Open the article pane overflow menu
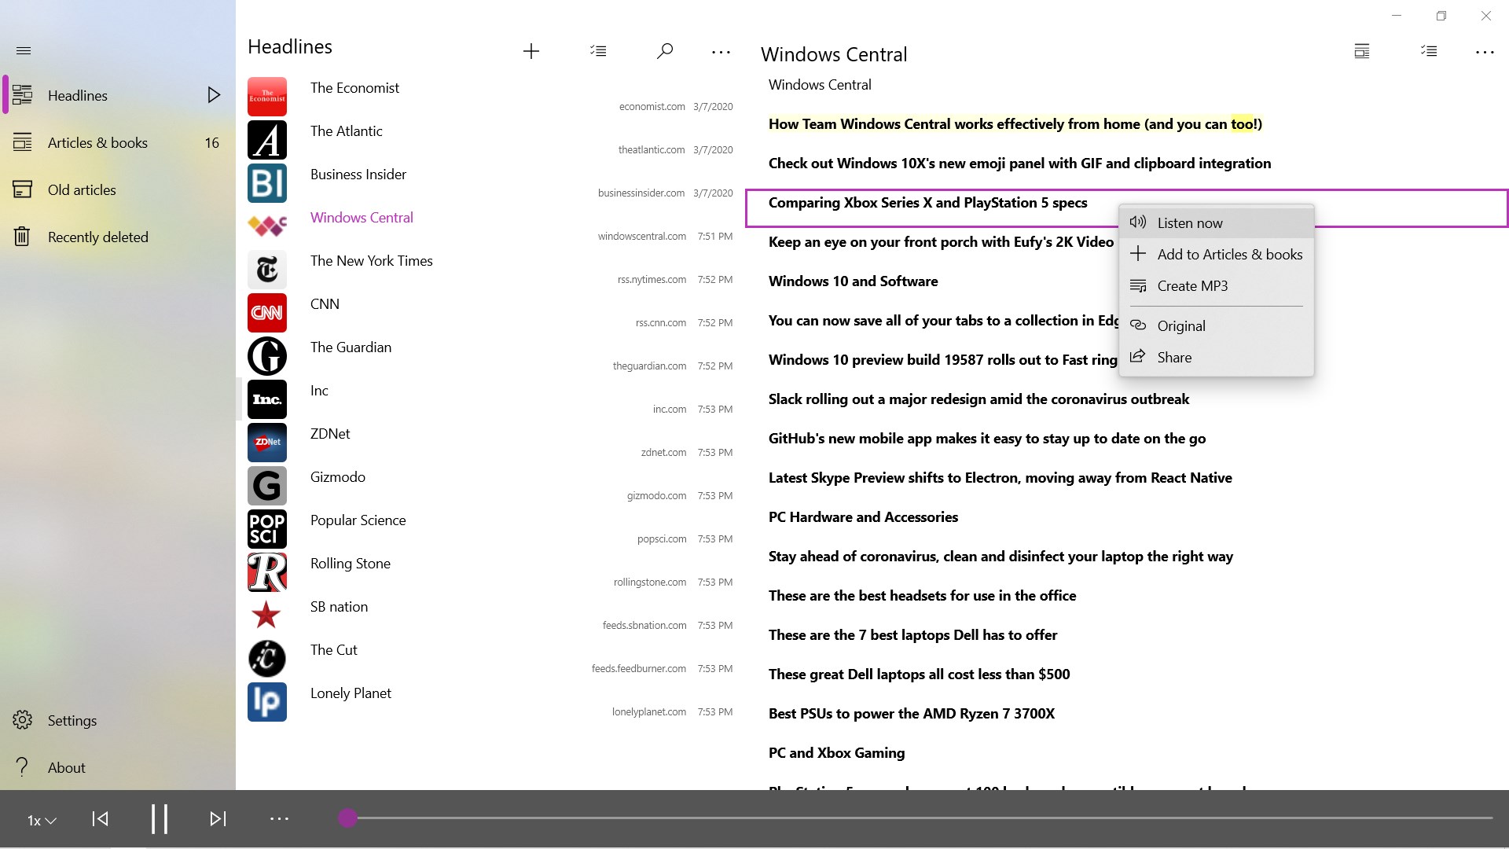The width and height of the screenshot is (1509, 849). click(1485, 52)
